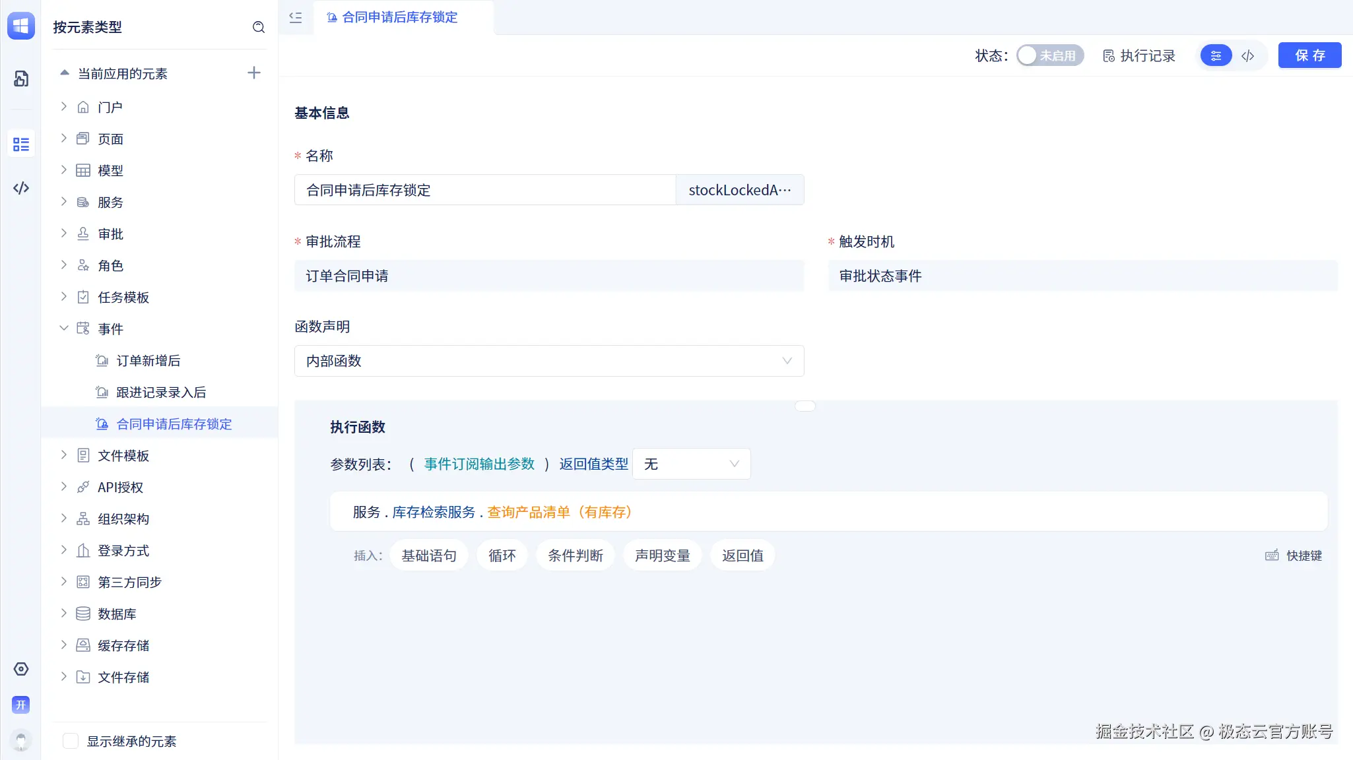Click the blue 保存 button
The height and width of the screenshot is (760, 1353).
click(1309, 55)
